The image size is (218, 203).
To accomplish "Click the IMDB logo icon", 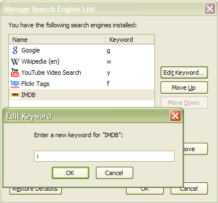I will click(15, 95).
